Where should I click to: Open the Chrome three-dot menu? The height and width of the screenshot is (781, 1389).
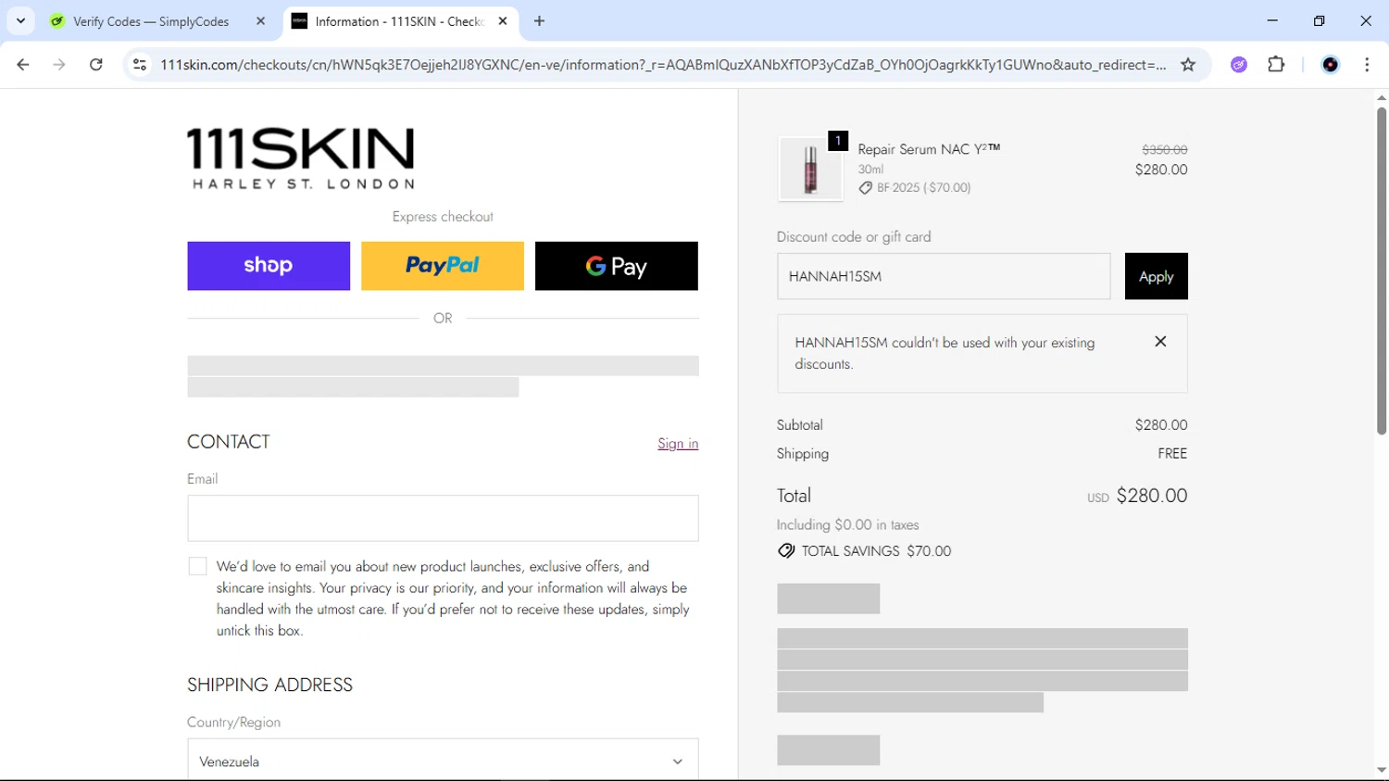1367,65
